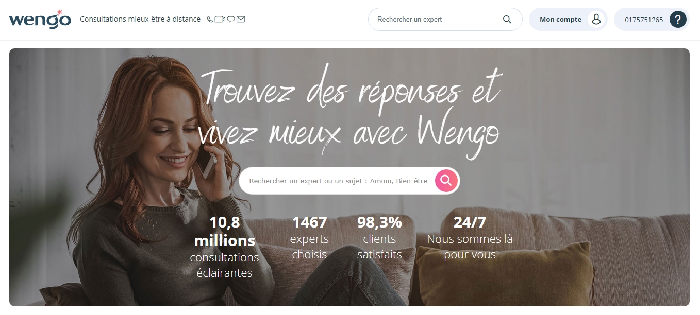
Task: Click the user profile avatar icon
Action: pyautogui.click(x=596, y=20)
